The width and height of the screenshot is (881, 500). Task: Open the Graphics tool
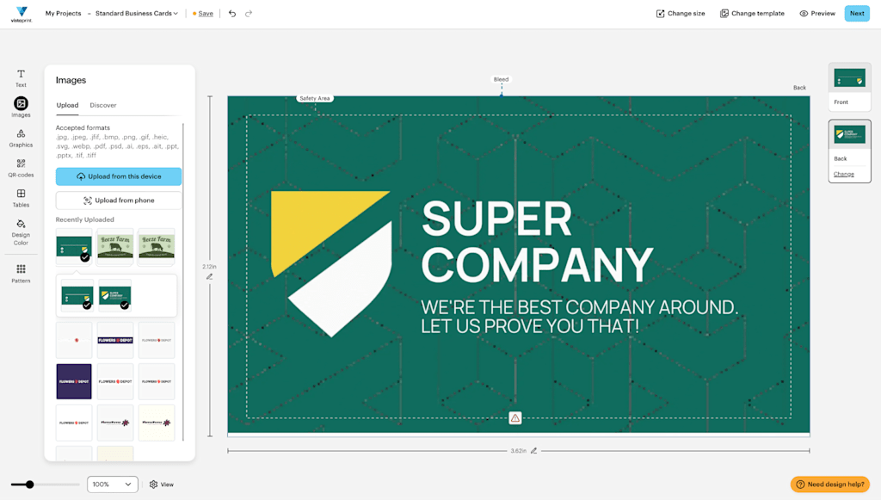point(21,139)
